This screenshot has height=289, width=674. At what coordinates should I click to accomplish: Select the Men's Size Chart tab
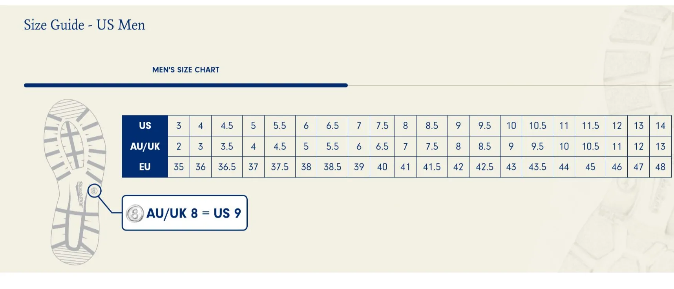(186, 70)
